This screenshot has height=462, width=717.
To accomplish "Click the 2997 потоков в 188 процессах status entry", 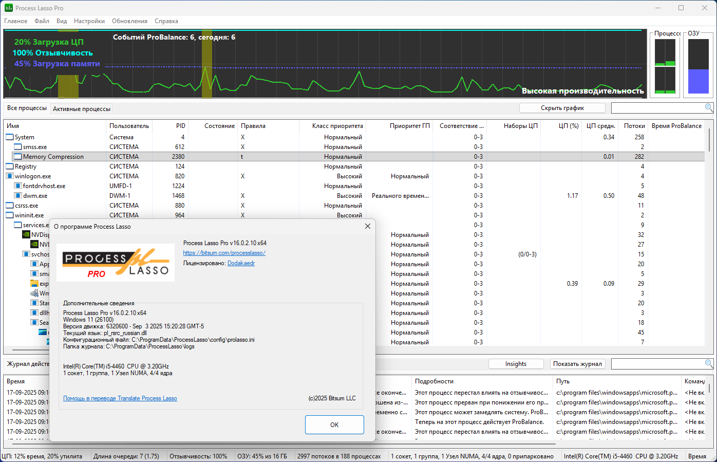I will coord(339,456).
